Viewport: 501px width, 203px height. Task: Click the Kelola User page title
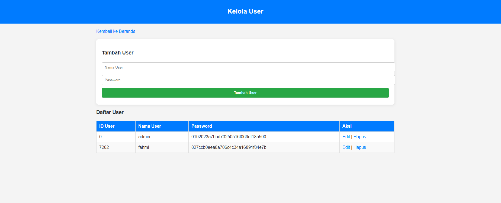tap(245, 11)
